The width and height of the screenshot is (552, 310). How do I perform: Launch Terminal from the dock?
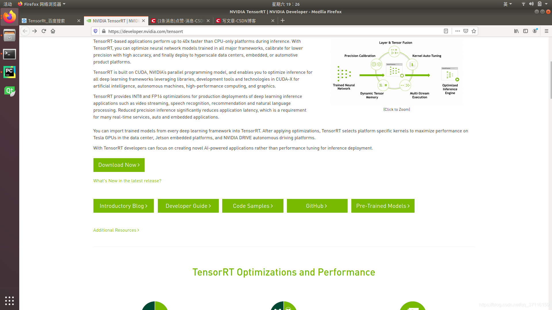(x=9, y=54)
